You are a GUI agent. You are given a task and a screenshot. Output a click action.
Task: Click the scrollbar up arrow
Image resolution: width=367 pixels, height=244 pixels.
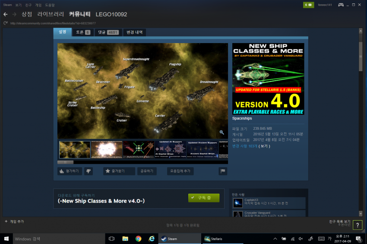coord(361,31)
